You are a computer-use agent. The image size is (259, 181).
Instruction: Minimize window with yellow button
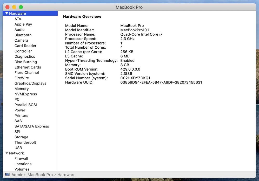pyautogui.click(x=14, y=7)
